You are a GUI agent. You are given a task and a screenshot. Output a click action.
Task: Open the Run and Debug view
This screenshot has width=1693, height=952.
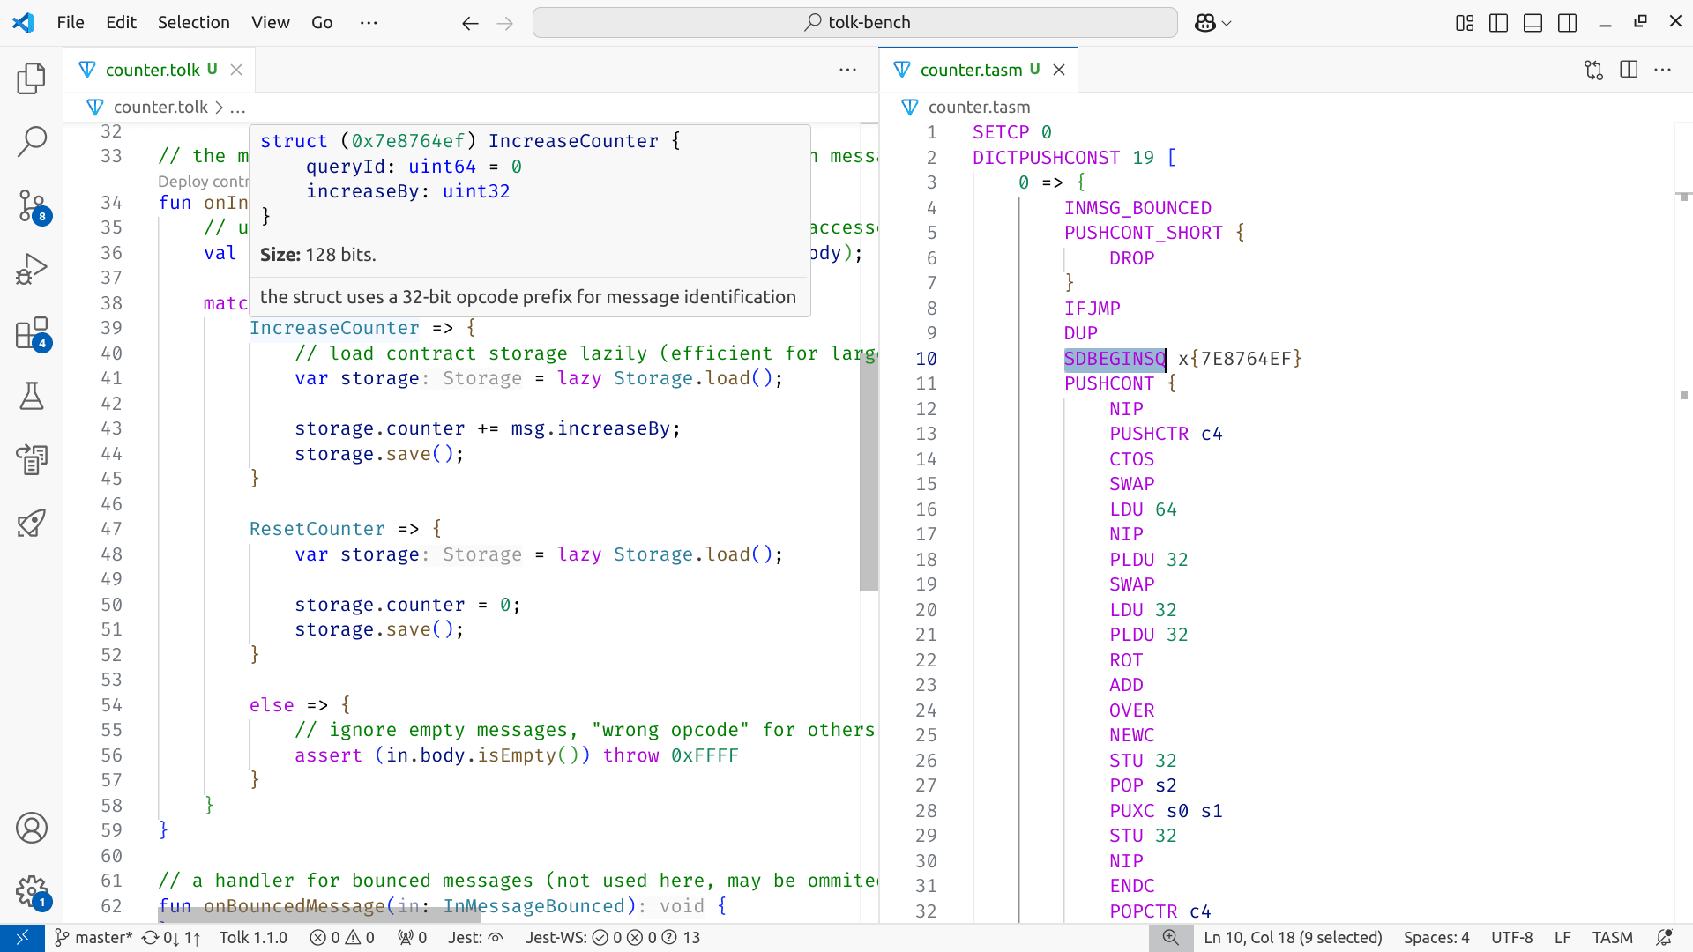(32, 269)
